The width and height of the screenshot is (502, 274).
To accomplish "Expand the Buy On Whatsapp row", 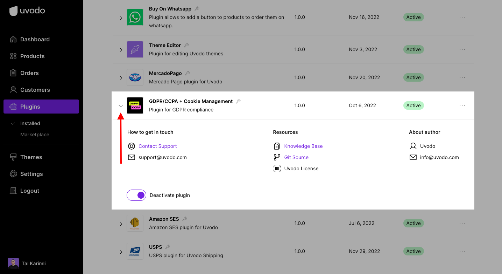I will tap(121, 18).
